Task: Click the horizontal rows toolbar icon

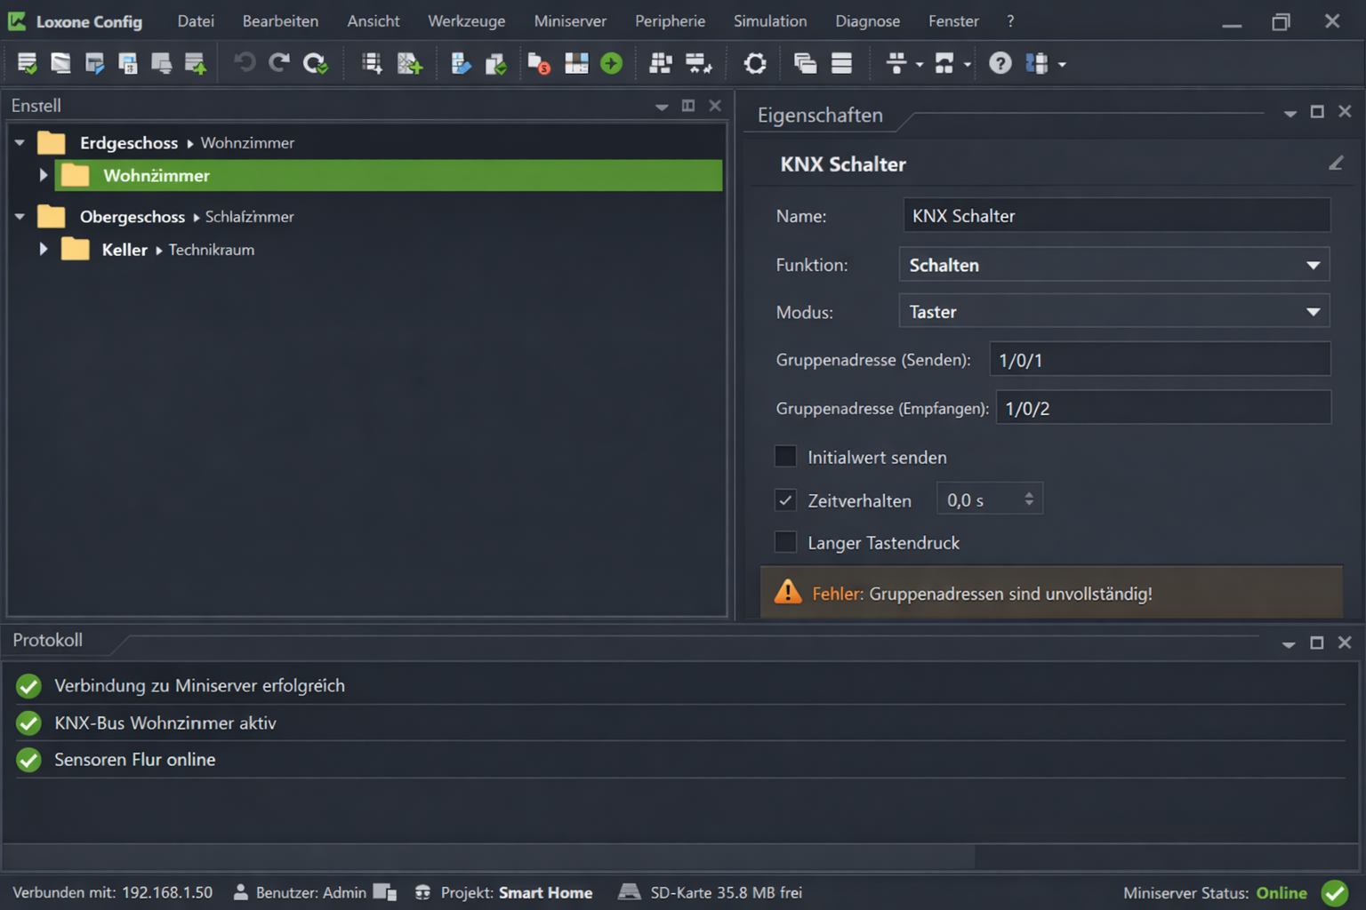Action: click(841, 63)
